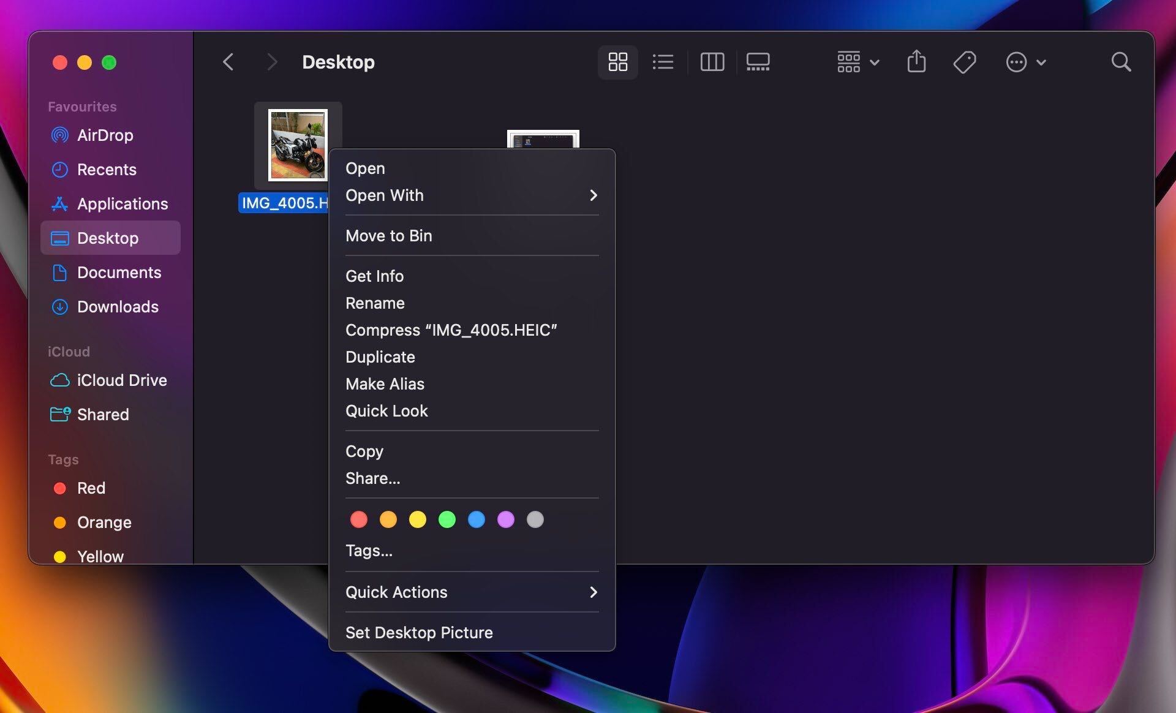Choose Duplicate in context menu

[x=472, y=356]
